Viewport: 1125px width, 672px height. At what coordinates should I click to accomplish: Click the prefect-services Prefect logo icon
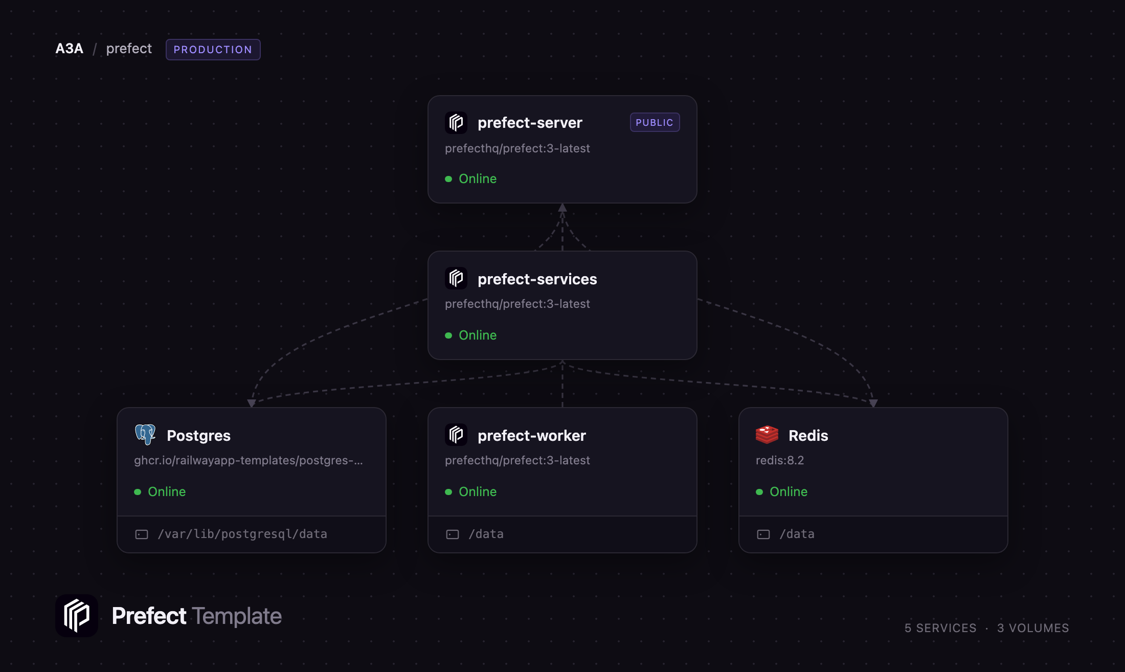click(x=456, y=279)
